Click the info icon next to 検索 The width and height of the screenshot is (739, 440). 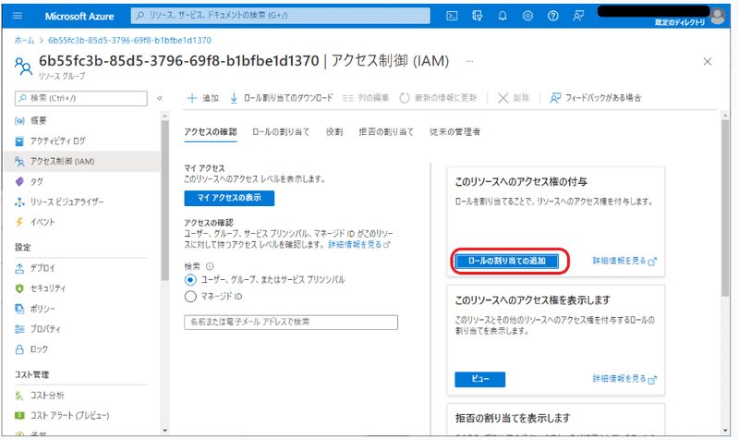click(210, 266)
